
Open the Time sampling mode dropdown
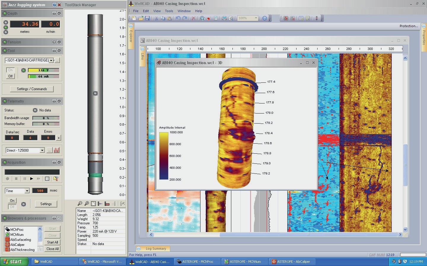pos(27,191)
